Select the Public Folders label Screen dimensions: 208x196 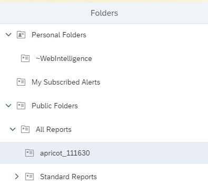tap(55, 106)
